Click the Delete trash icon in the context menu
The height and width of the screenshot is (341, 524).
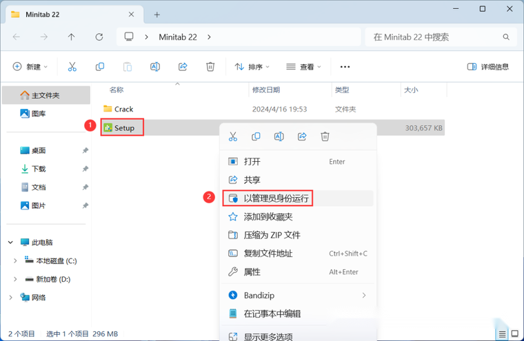point(325,136)
